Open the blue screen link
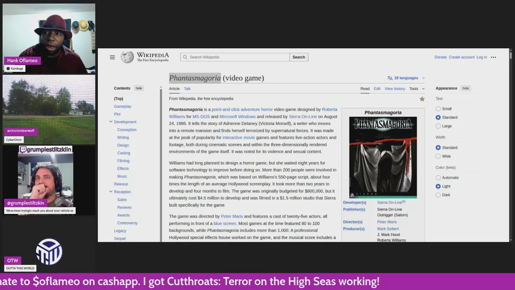Viewport: 515px width, 290px height. [x=225, y=224]
